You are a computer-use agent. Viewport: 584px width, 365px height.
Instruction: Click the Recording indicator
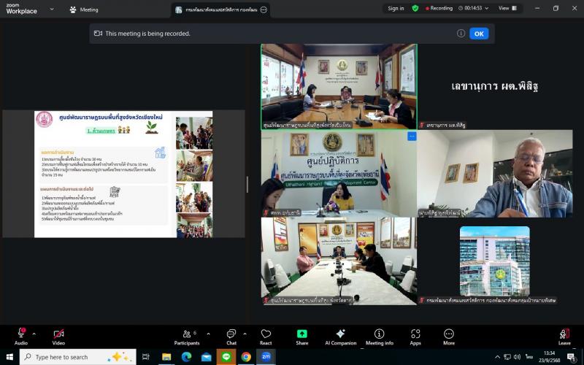click(439, 8)
